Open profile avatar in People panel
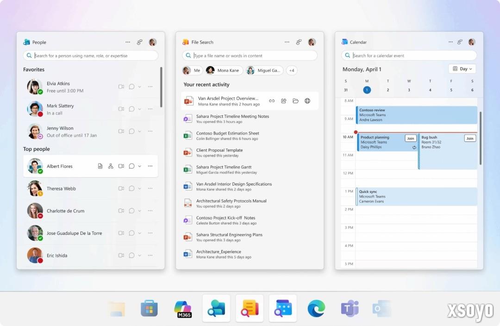Viewport: 500px width, 326px height. coord(153,42)
